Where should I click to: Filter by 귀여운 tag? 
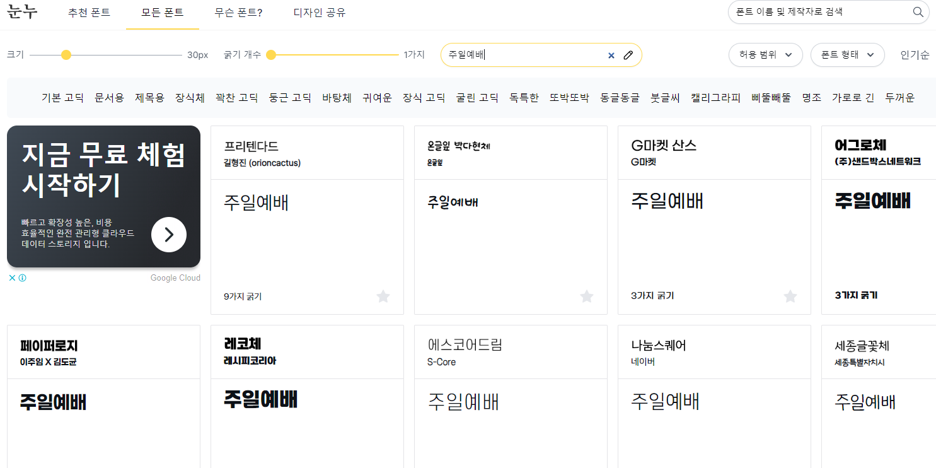click(x=377, y=98)
